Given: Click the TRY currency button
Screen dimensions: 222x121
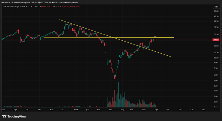Looking at the screenshot, I should click(216, 7).
